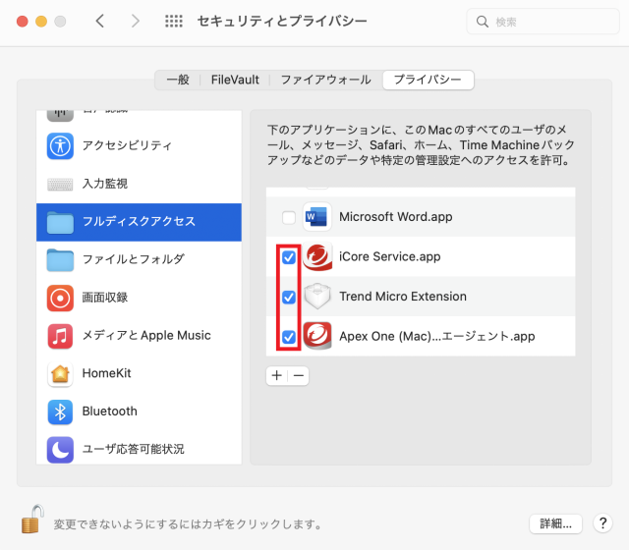Uncheck Trend Micro Extension checkbox

click(289, 297)
